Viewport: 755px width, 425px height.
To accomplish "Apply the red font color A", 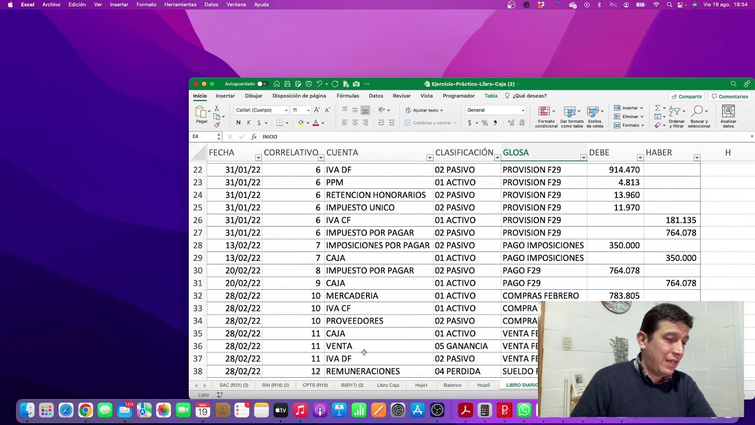I will coord(316,123).
